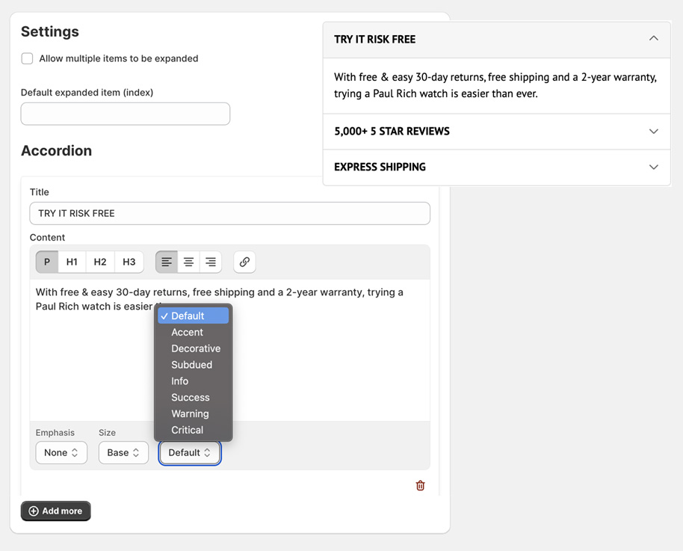Select the align right icon
This screenshot has width=683, height=551.
210,262
